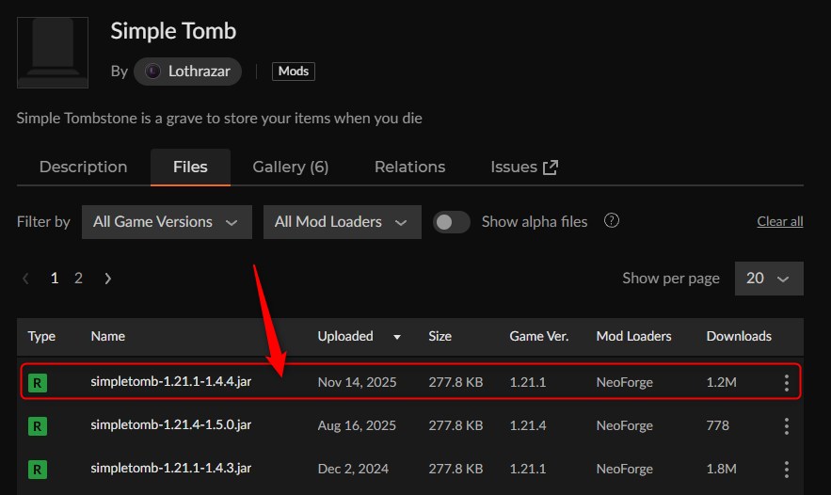Click the alpha files help icon
The height and width of the screenshot is (495, 831).
[612, 221]
